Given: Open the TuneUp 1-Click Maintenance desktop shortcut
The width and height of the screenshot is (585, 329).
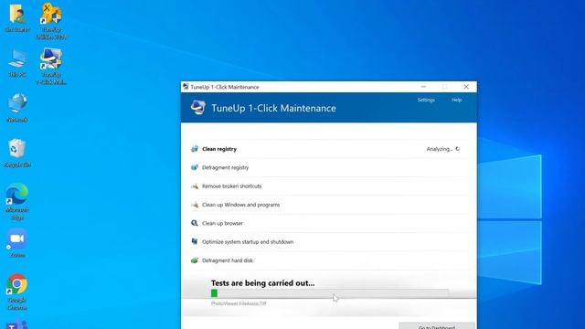Looking at the screenshot, I should 51,67.
